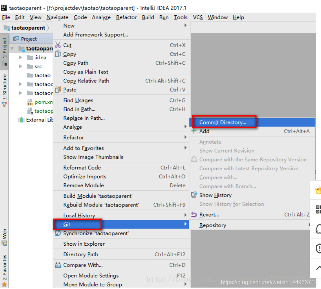The image size is (321, 289).
Task: Expand the src folder node
Action: pos(21,66)
